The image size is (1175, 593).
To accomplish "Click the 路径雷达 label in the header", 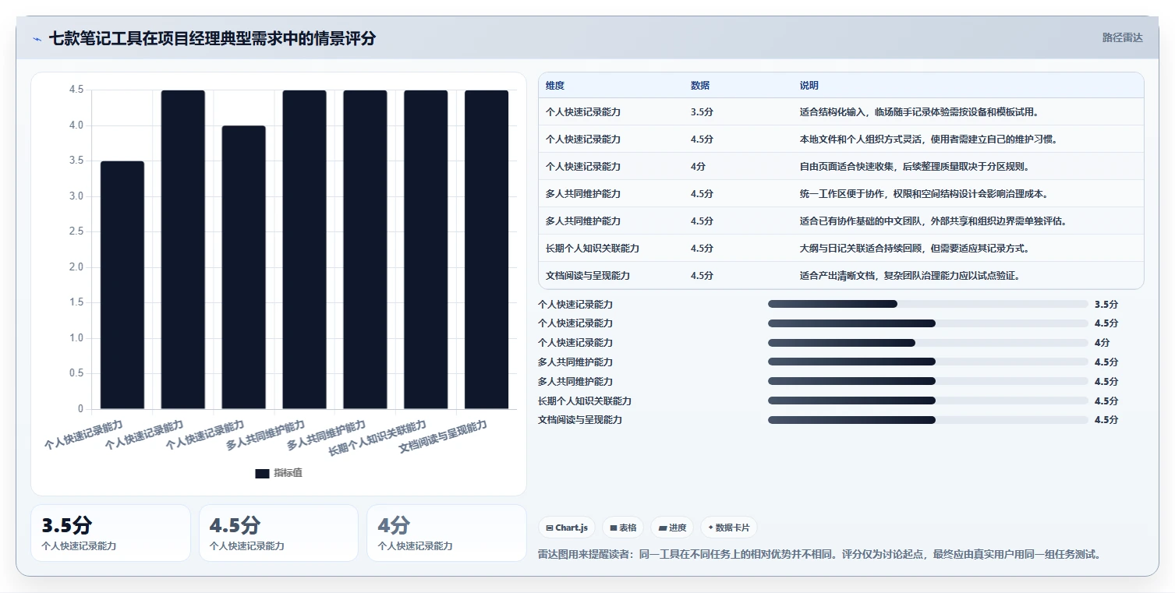I will coord(1123,37).
